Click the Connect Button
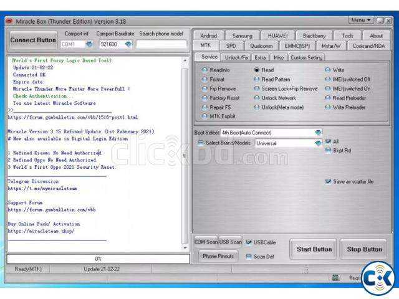Viewport: 399px width, 299px height. [33, 40]
